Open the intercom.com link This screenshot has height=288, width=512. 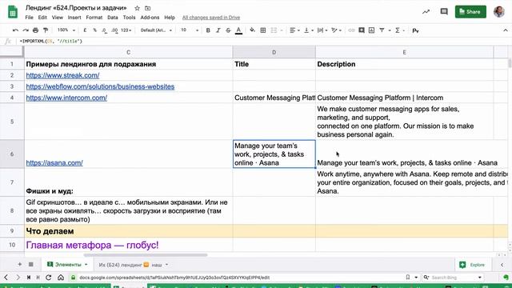(66, 98)
